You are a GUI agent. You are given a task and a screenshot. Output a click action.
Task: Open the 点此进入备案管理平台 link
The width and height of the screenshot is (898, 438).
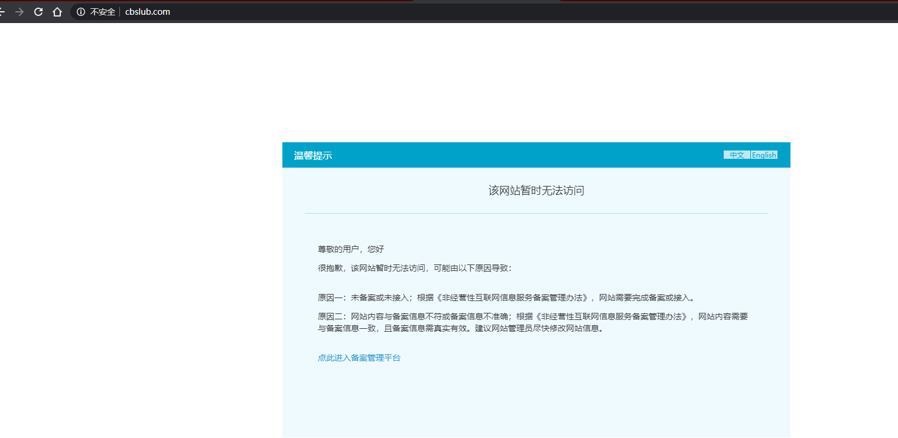click(359, 358)
